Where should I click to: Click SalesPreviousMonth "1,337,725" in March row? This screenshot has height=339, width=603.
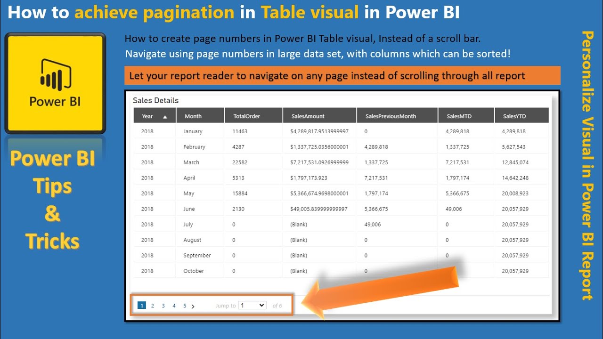point(376,162)
